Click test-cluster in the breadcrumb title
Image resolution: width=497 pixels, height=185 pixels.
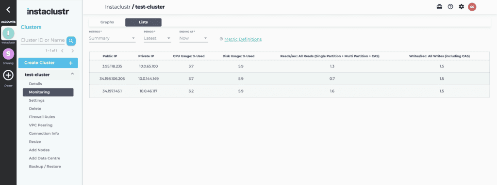click(150, 7)
